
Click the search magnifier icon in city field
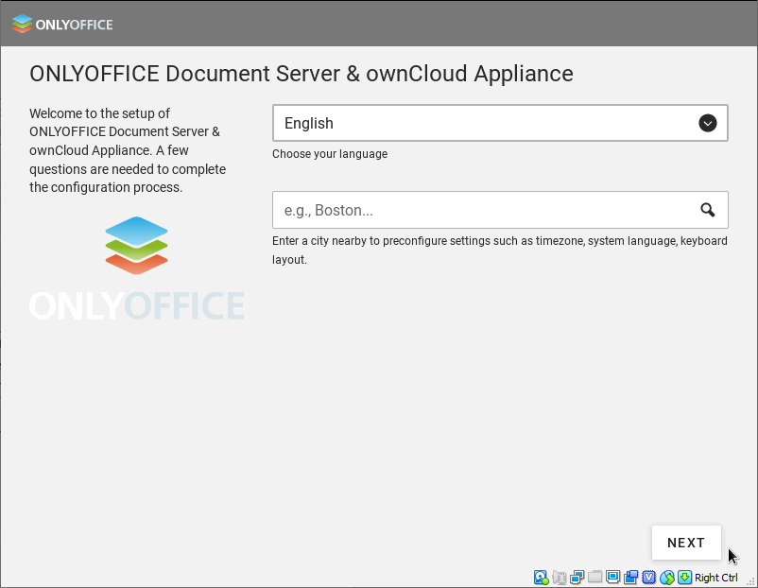[707, 210]
